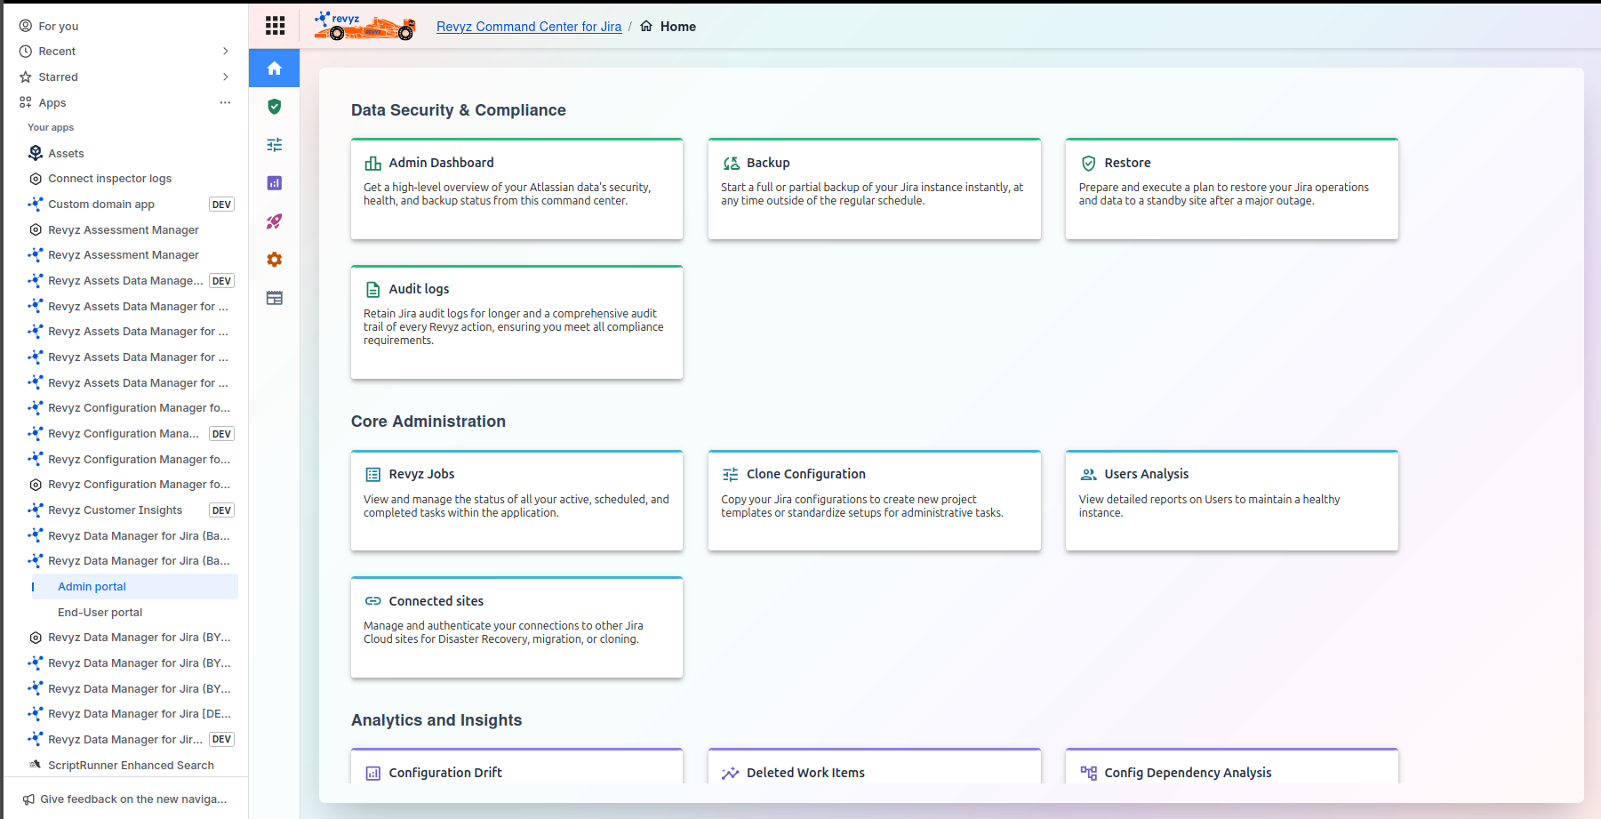Image resolution: width=1601 pixels, height=819 pixels.
Task: Click the sliders tune icon in toolbar
Action: (274, 145)
